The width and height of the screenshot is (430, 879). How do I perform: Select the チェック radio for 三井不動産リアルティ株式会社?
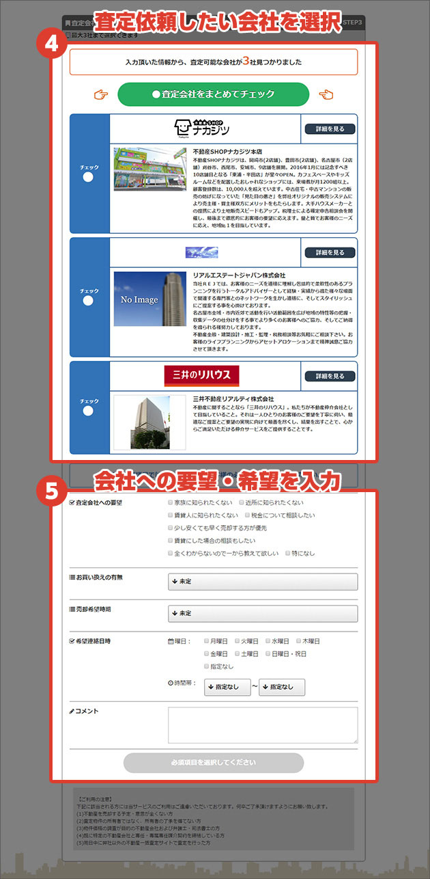[x=88, y=411]
